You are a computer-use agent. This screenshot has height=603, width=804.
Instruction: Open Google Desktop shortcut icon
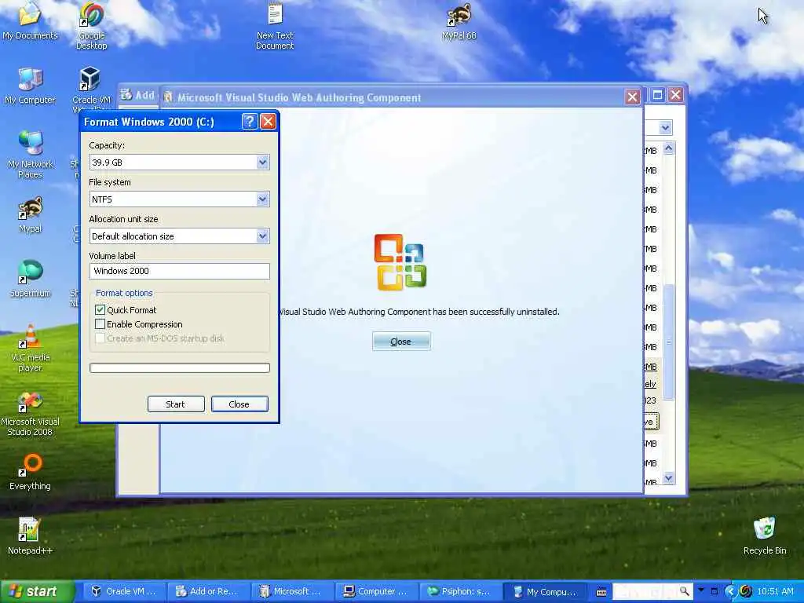pyautogui.click(x=91, y=24)
